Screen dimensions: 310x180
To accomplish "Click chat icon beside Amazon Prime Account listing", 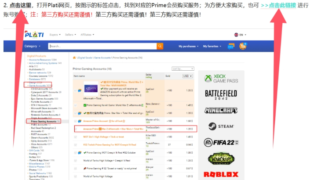I will coord(80,121).
